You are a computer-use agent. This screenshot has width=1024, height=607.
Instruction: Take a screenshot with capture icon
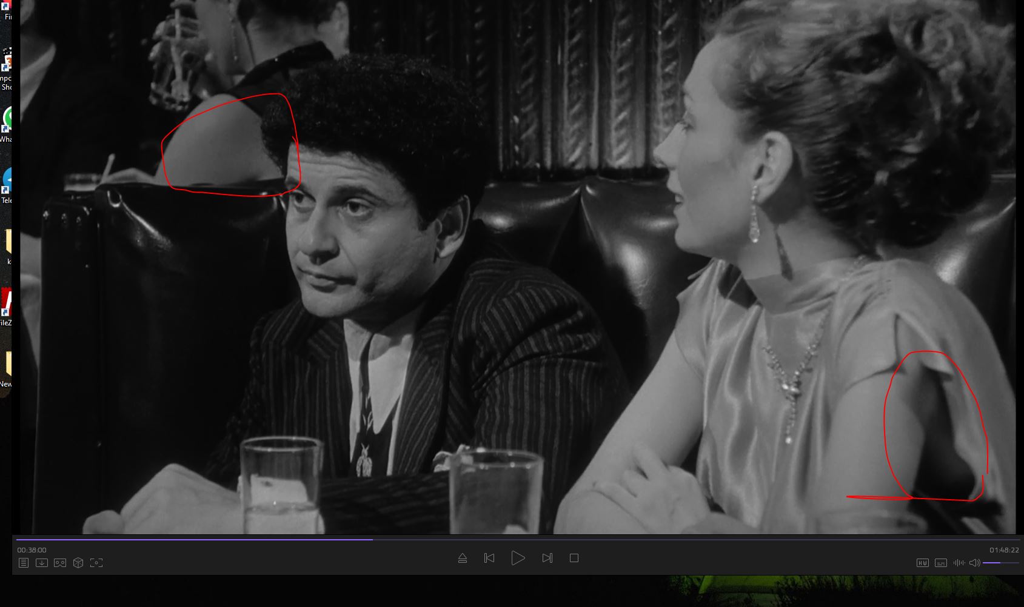click(x=96, y=563)
